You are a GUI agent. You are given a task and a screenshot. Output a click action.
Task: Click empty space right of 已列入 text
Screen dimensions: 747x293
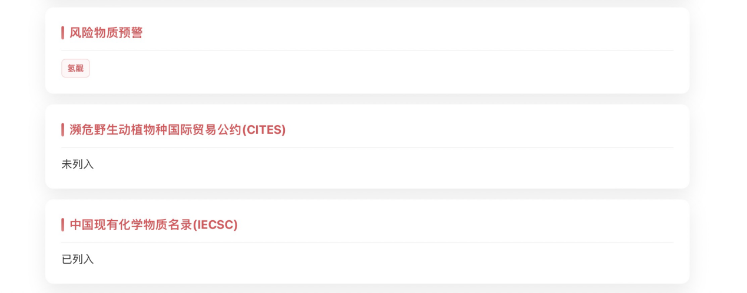pyautogui.click(x=353, y=260)
